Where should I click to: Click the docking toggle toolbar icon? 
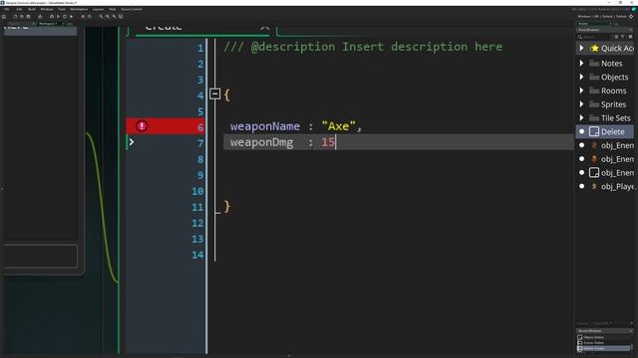(x=121, y=16)
